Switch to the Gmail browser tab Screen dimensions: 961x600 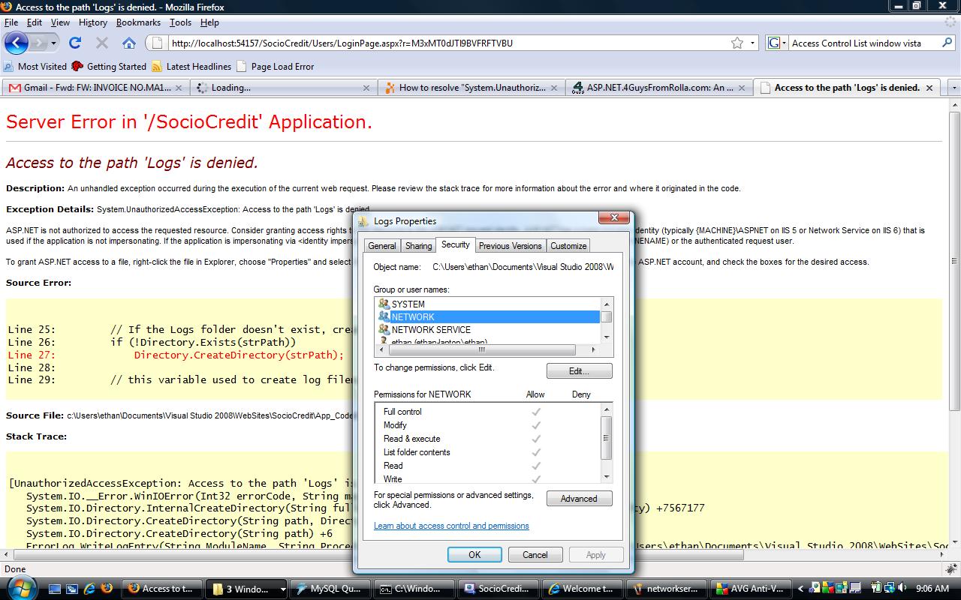[x=95, y=88]
